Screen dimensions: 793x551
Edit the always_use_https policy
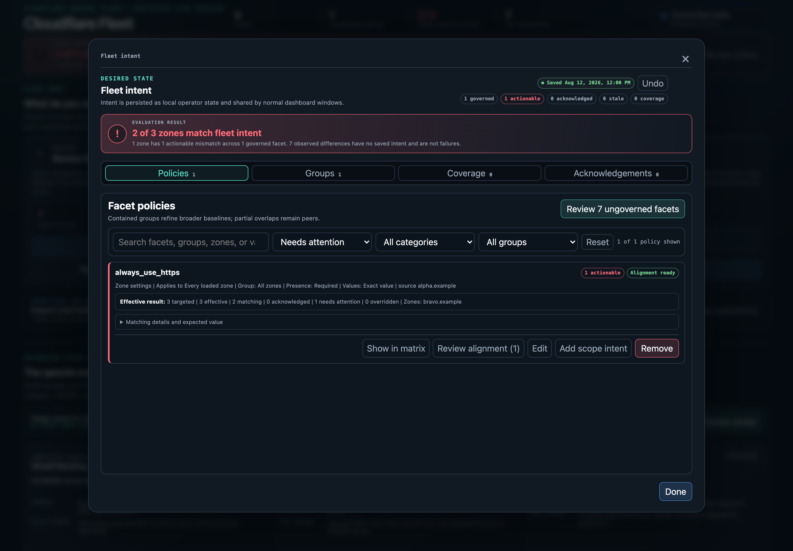[539, 348]
